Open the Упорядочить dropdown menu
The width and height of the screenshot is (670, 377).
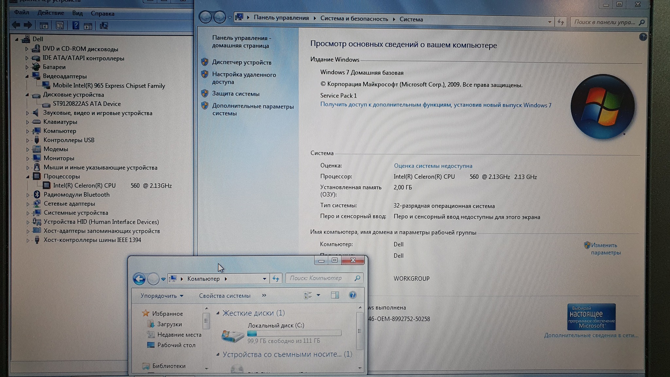point(162,296)
